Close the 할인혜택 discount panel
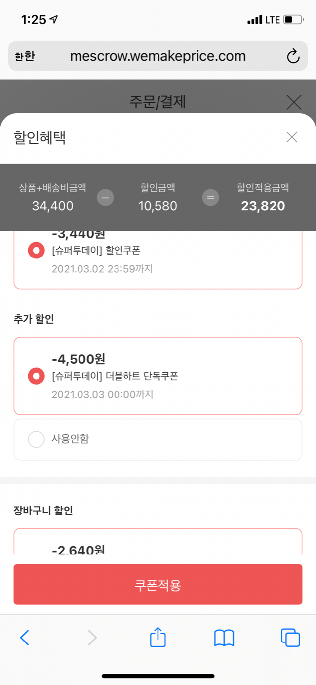The height and width of the screenshot is (685, 316). coord(292,137)
